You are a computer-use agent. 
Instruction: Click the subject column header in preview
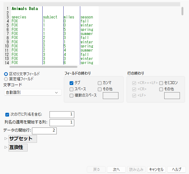click(x=50, y=17)
